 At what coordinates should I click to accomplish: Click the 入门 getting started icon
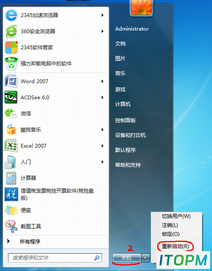11,162
